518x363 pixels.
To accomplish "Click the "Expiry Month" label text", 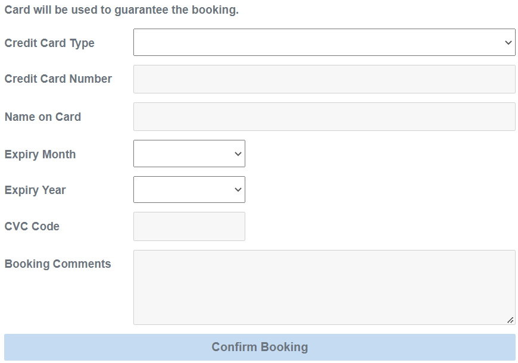I will click(40, 155).
